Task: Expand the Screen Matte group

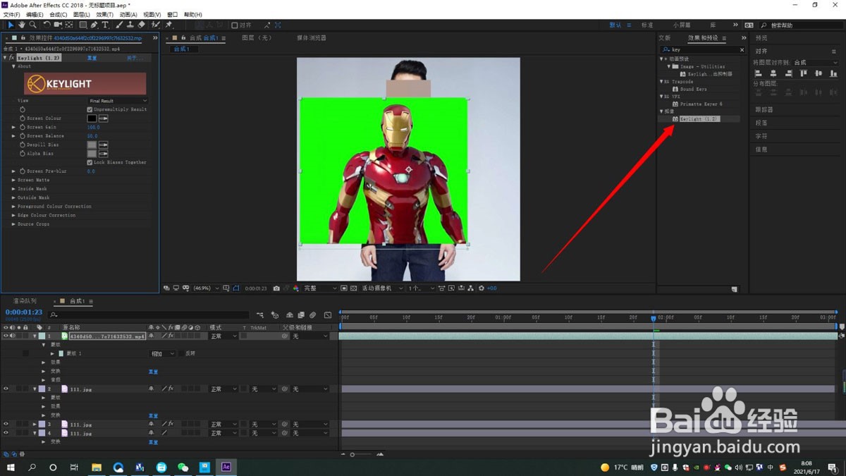Action: point(14,180)
